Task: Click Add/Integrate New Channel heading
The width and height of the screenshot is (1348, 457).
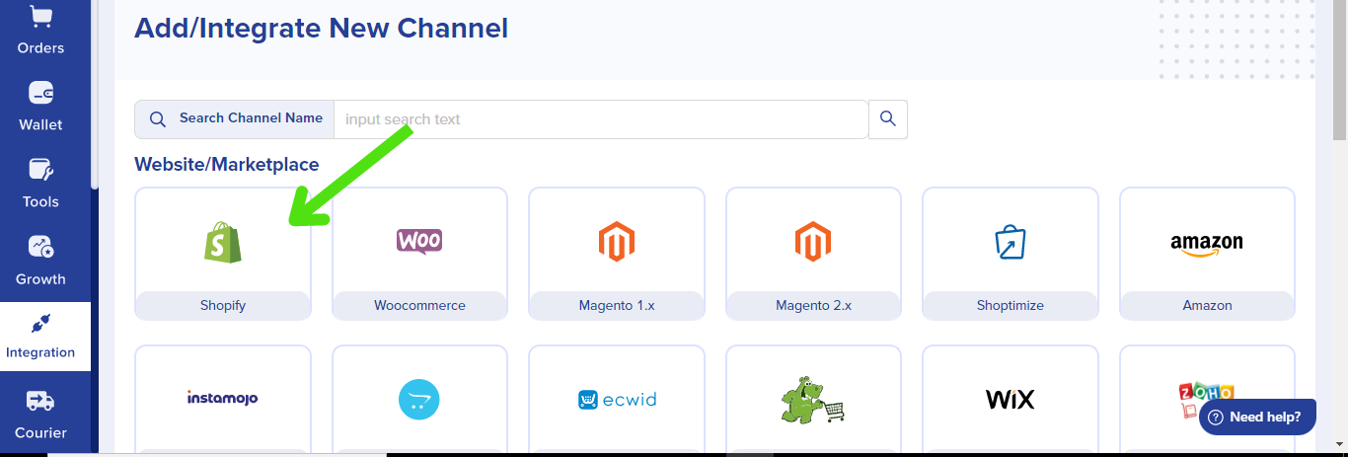Action: [322, 28]
